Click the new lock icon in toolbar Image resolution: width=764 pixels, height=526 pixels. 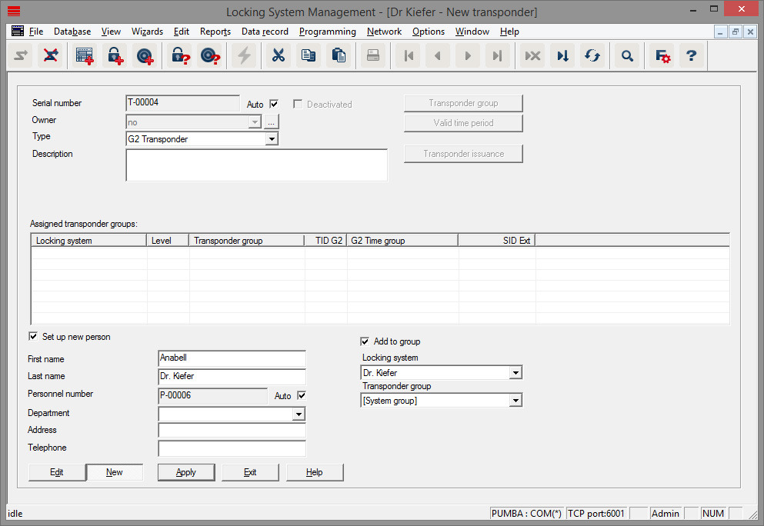coord(115,55)
